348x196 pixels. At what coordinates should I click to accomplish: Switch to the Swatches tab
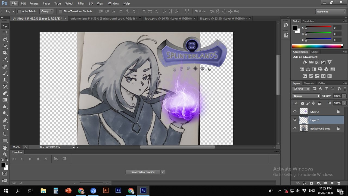point(308,21)
